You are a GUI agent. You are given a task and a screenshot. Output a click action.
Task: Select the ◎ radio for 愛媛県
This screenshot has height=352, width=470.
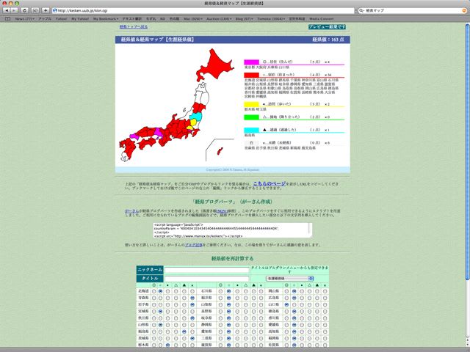click(x=287, y=325)
